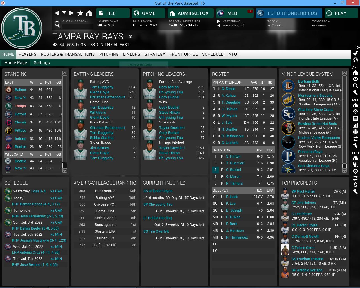
Task: Open the MLB league menu
Action: click(235, 13)
